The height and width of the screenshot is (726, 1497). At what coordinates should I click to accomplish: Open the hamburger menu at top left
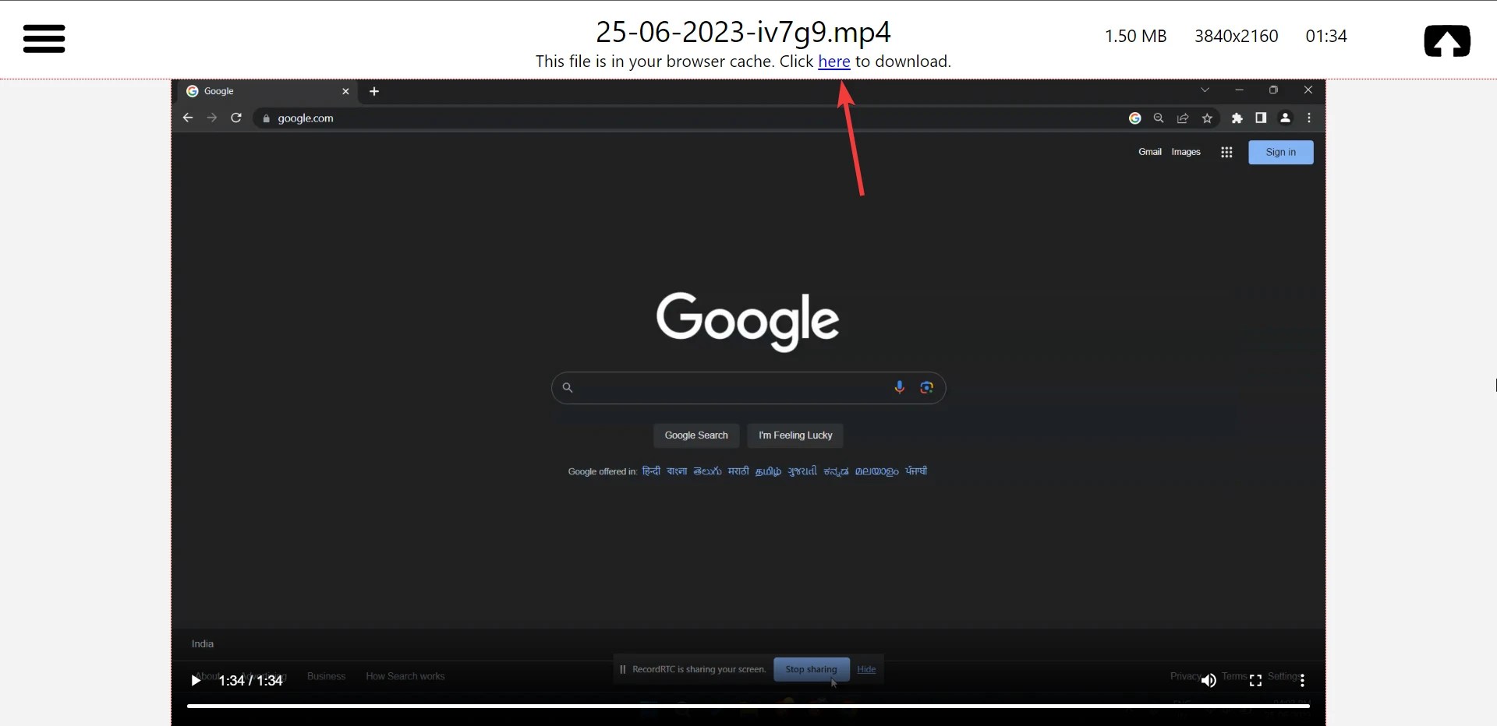click(44, 39)
